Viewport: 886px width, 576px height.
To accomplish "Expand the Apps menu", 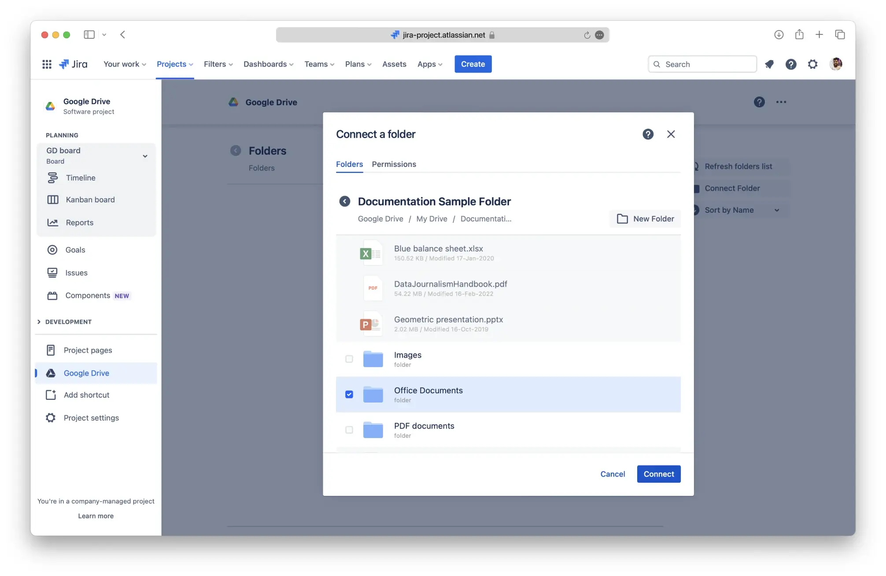I will (x=430, y=64).
